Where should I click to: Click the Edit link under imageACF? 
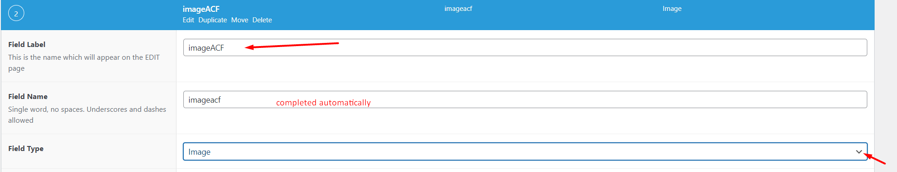click(188, 20)
